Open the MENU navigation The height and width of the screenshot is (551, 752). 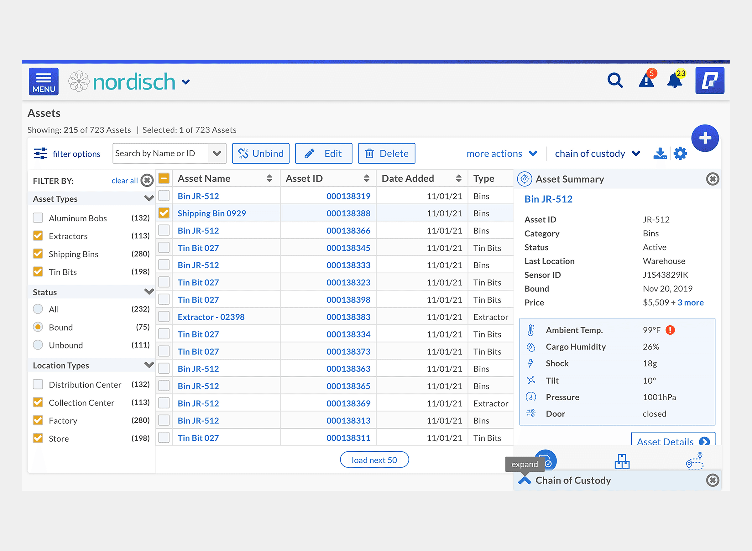point(43,81)
